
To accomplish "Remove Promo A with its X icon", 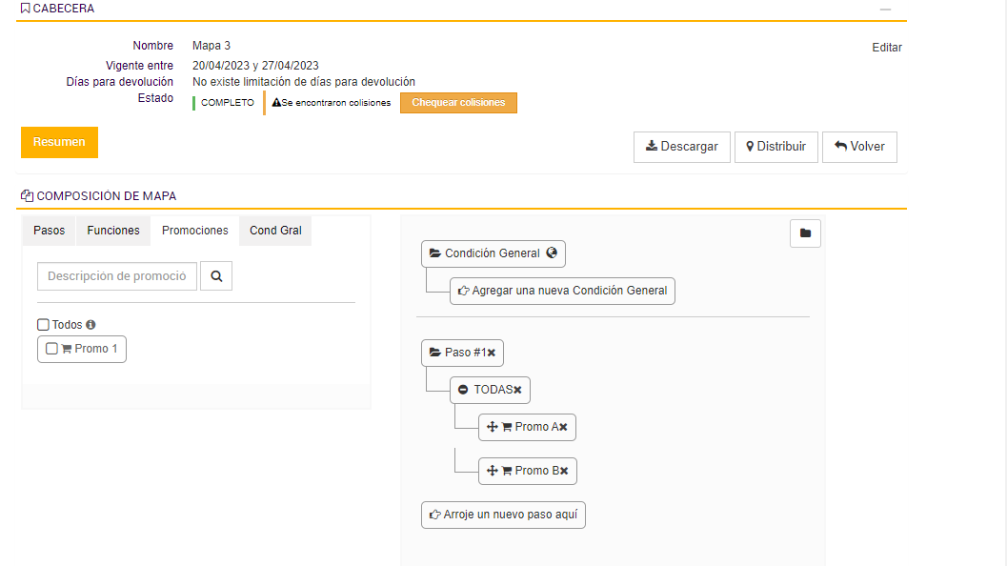I will pos(563,428).
